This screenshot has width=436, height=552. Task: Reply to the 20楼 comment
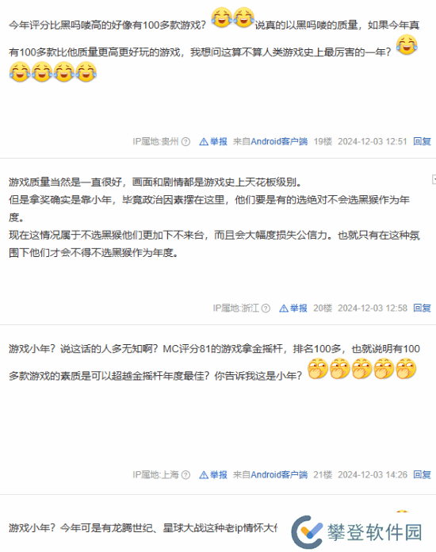(x=422, y=309)
